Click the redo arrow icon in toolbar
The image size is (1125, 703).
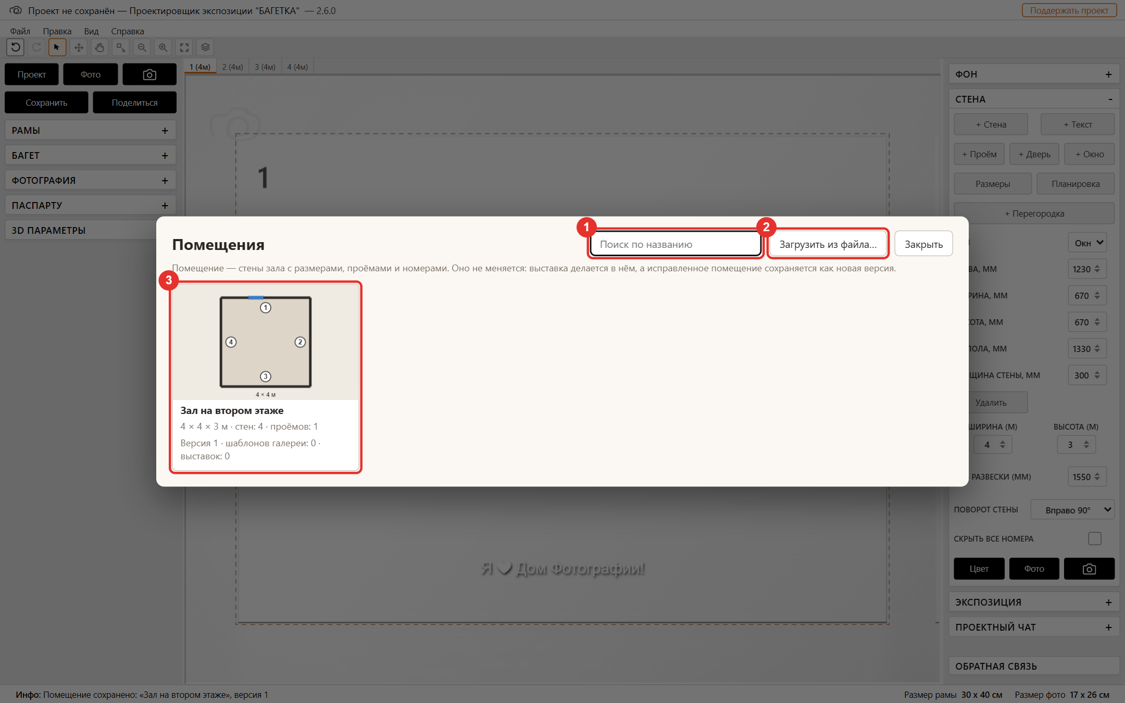[x=36, y=47]
